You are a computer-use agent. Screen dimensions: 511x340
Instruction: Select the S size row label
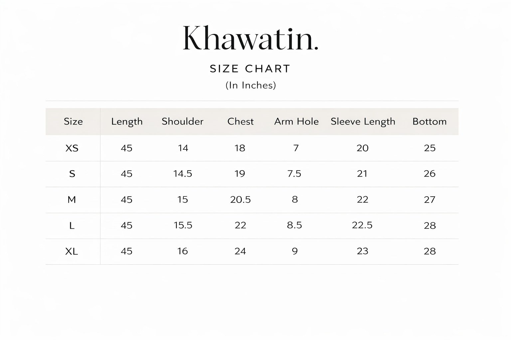[72, 174]
